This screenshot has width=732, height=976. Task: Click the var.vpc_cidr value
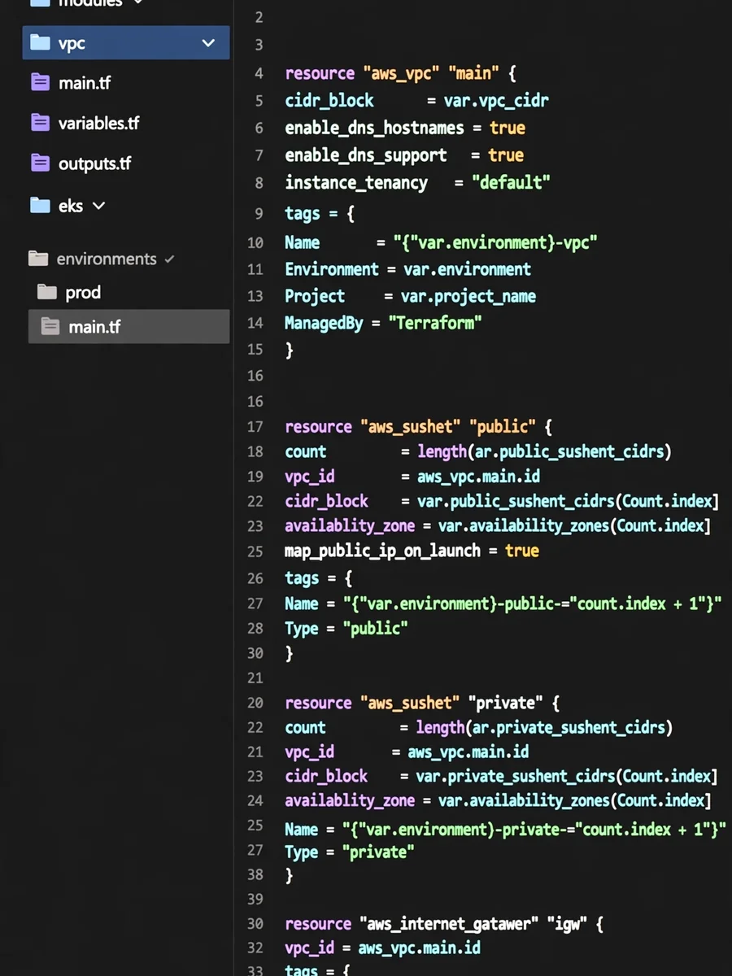point(496,101)
